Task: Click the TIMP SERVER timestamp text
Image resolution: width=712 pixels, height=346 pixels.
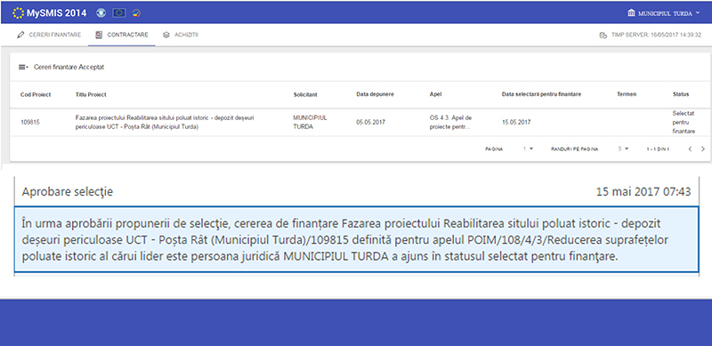Action: 656,35
